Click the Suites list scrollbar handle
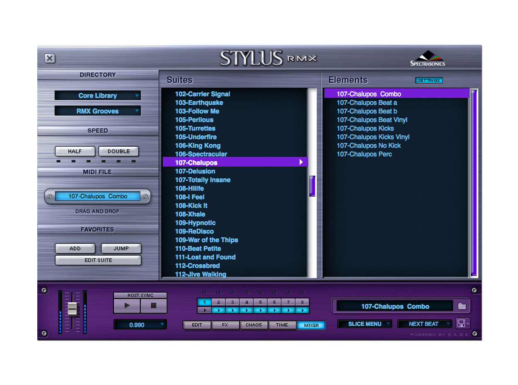 click(312, 186)
